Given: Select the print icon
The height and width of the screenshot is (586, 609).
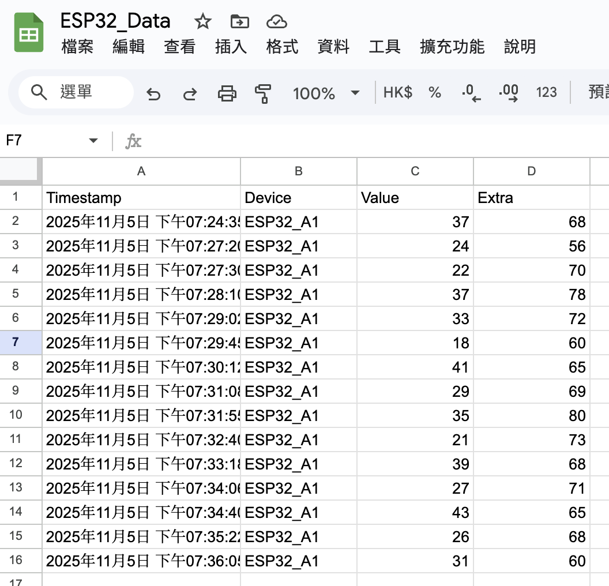Looking at the screenshot, I should [x=227, y=93].
